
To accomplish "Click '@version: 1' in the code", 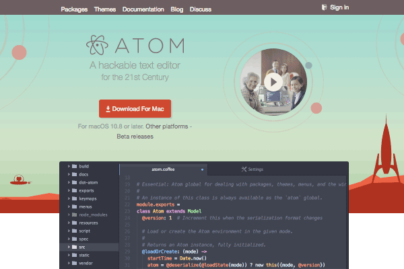I will [157, 218].
